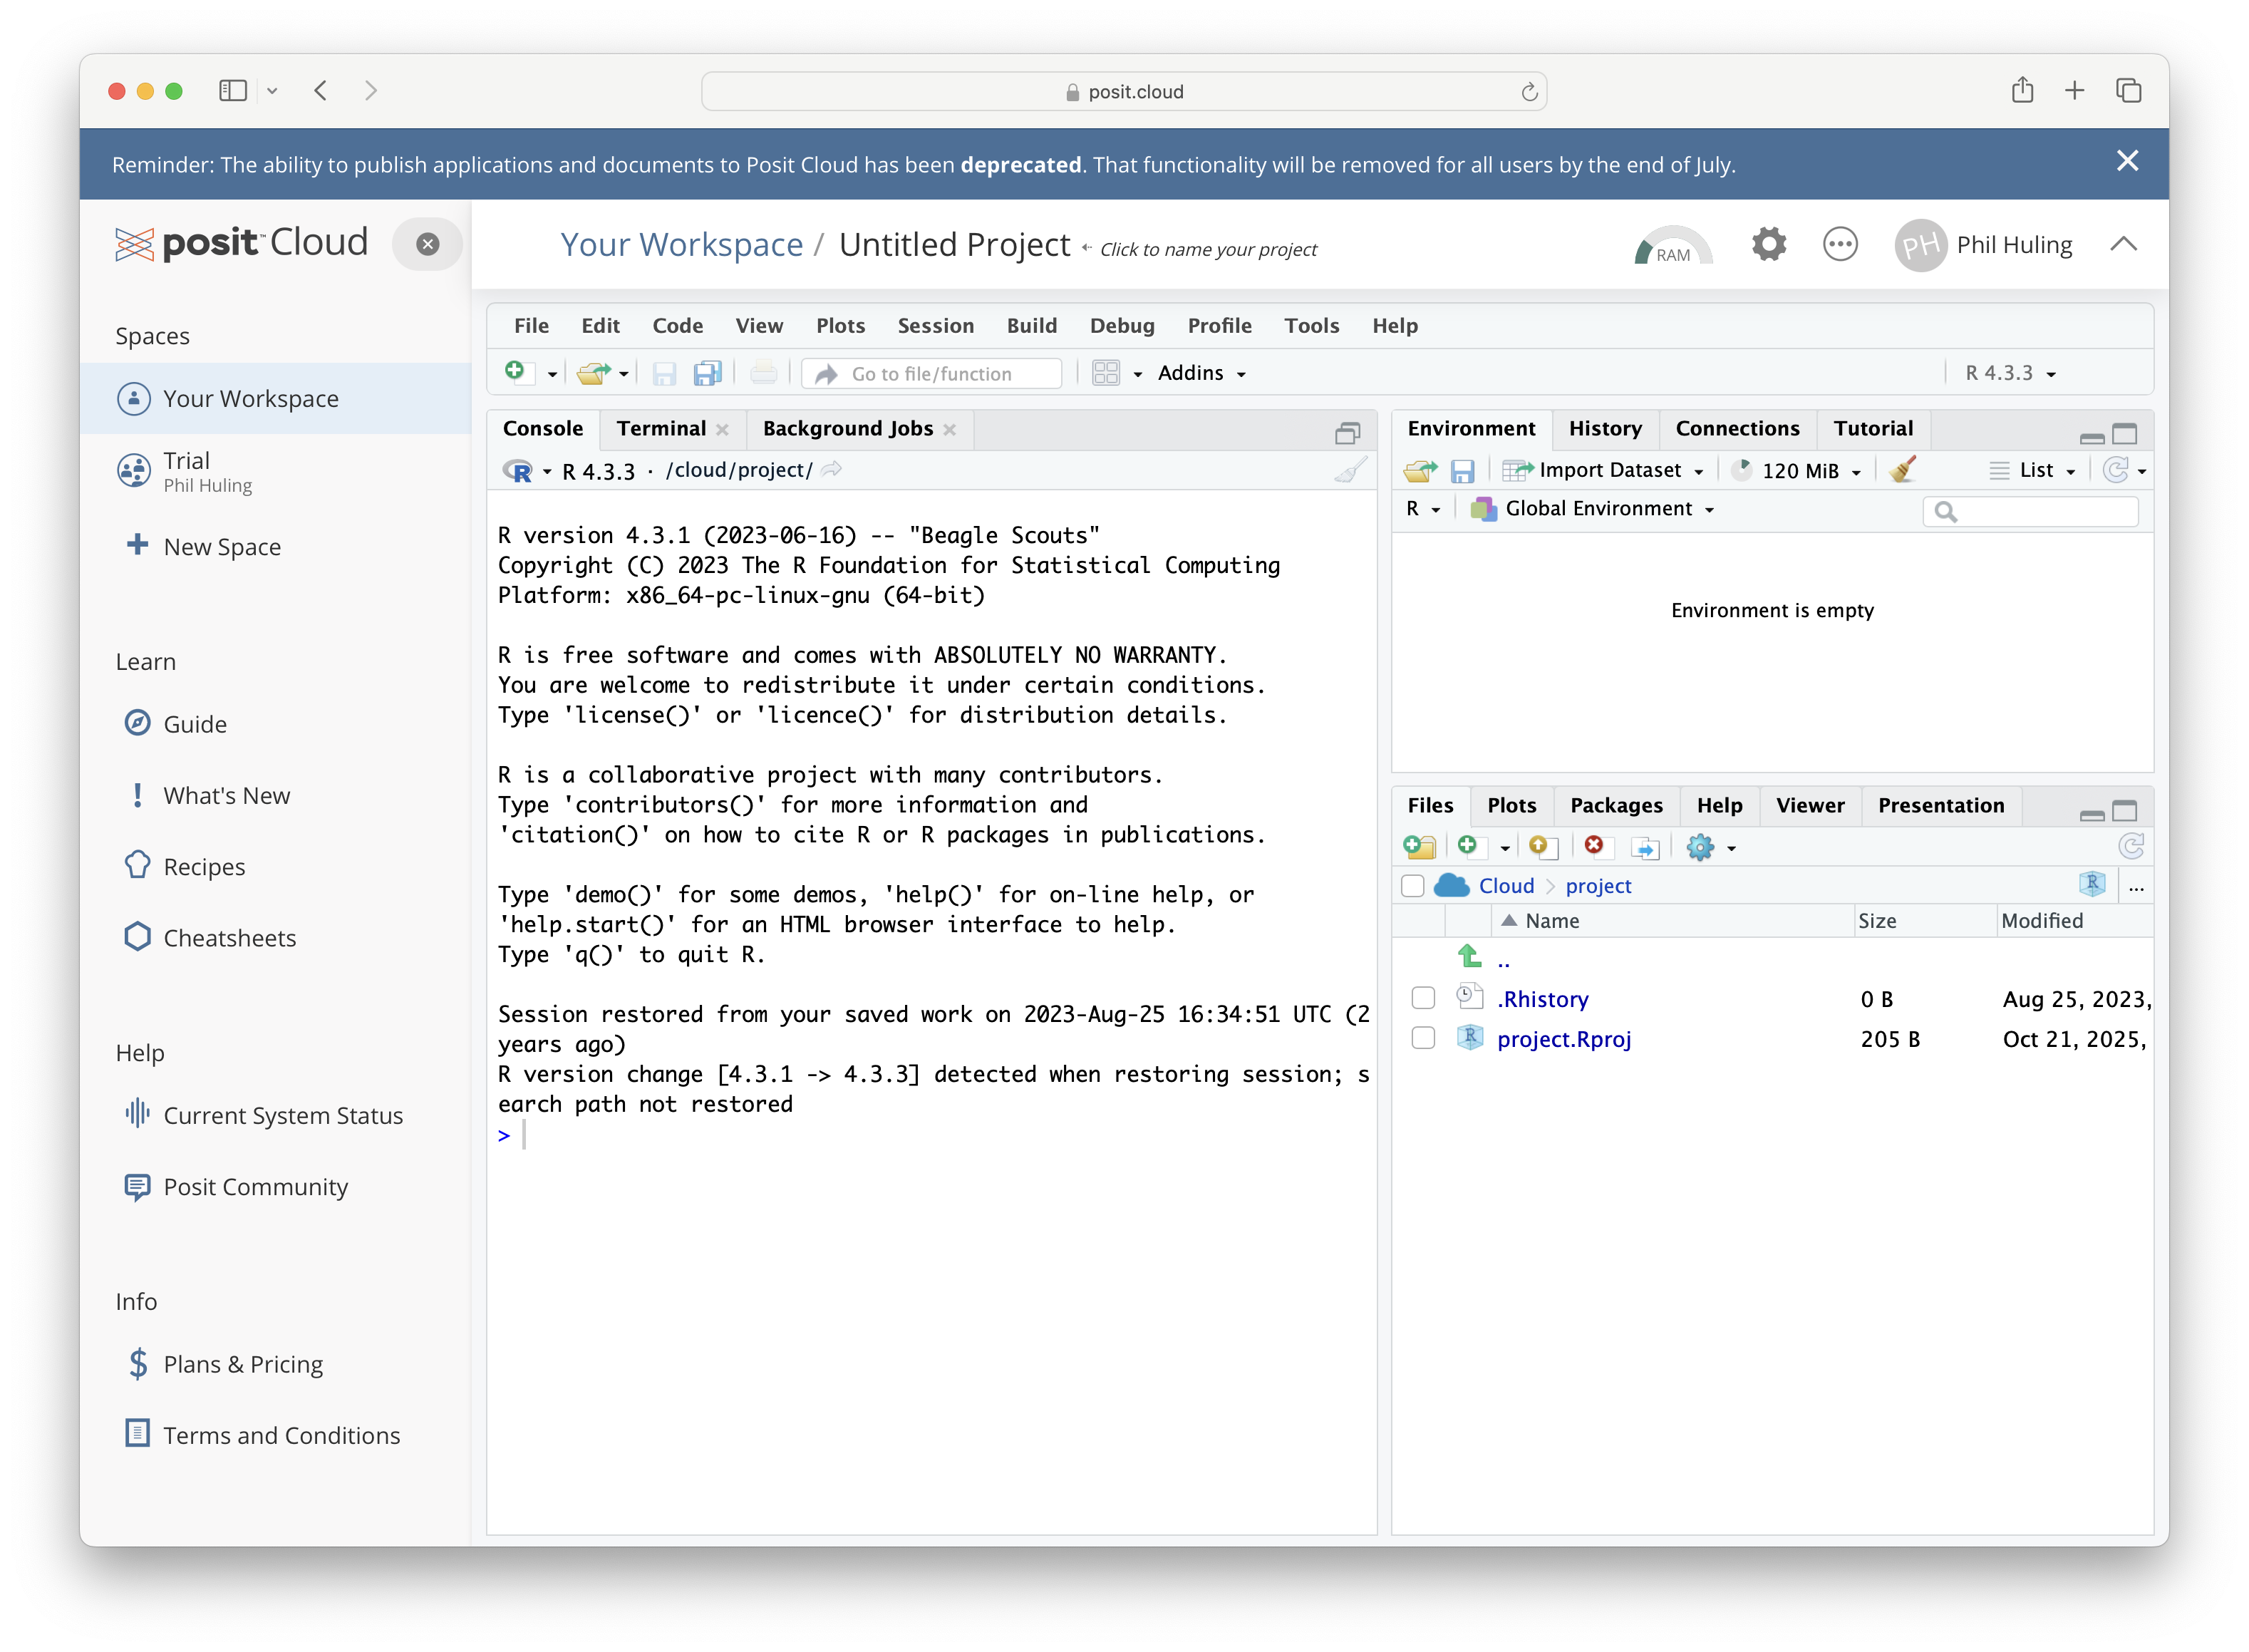This screenshot has height=1652, width=2249.
Task: Go to Your Workspace breadcrumb link
Action: coord(681,245)
